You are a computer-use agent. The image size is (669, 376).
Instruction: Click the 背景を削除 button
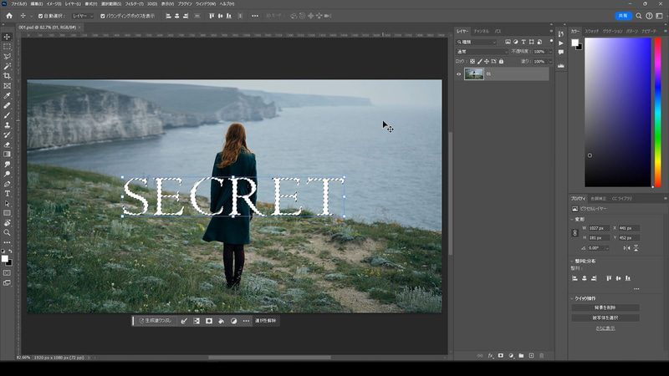coord(605,307)
